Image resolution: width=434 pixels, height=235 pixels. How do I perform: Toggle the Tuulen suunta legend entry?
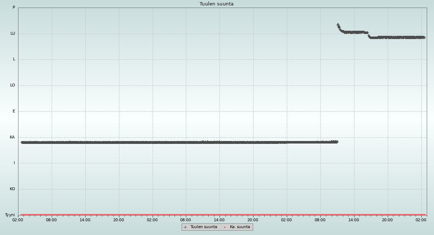204,227
